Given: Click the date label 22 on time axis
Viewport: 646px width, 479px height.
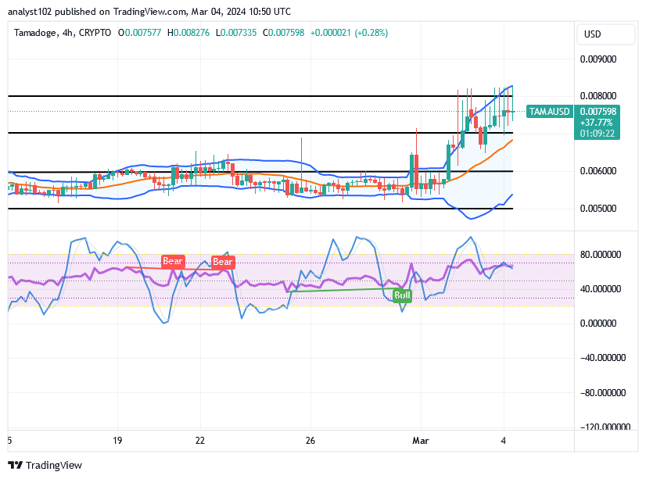Looking at the screenshot, I should [x=199, y=440].
